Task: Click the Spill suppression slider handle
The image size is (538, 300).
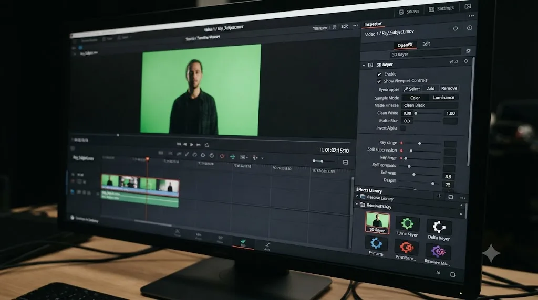Action: coord(411,151)
